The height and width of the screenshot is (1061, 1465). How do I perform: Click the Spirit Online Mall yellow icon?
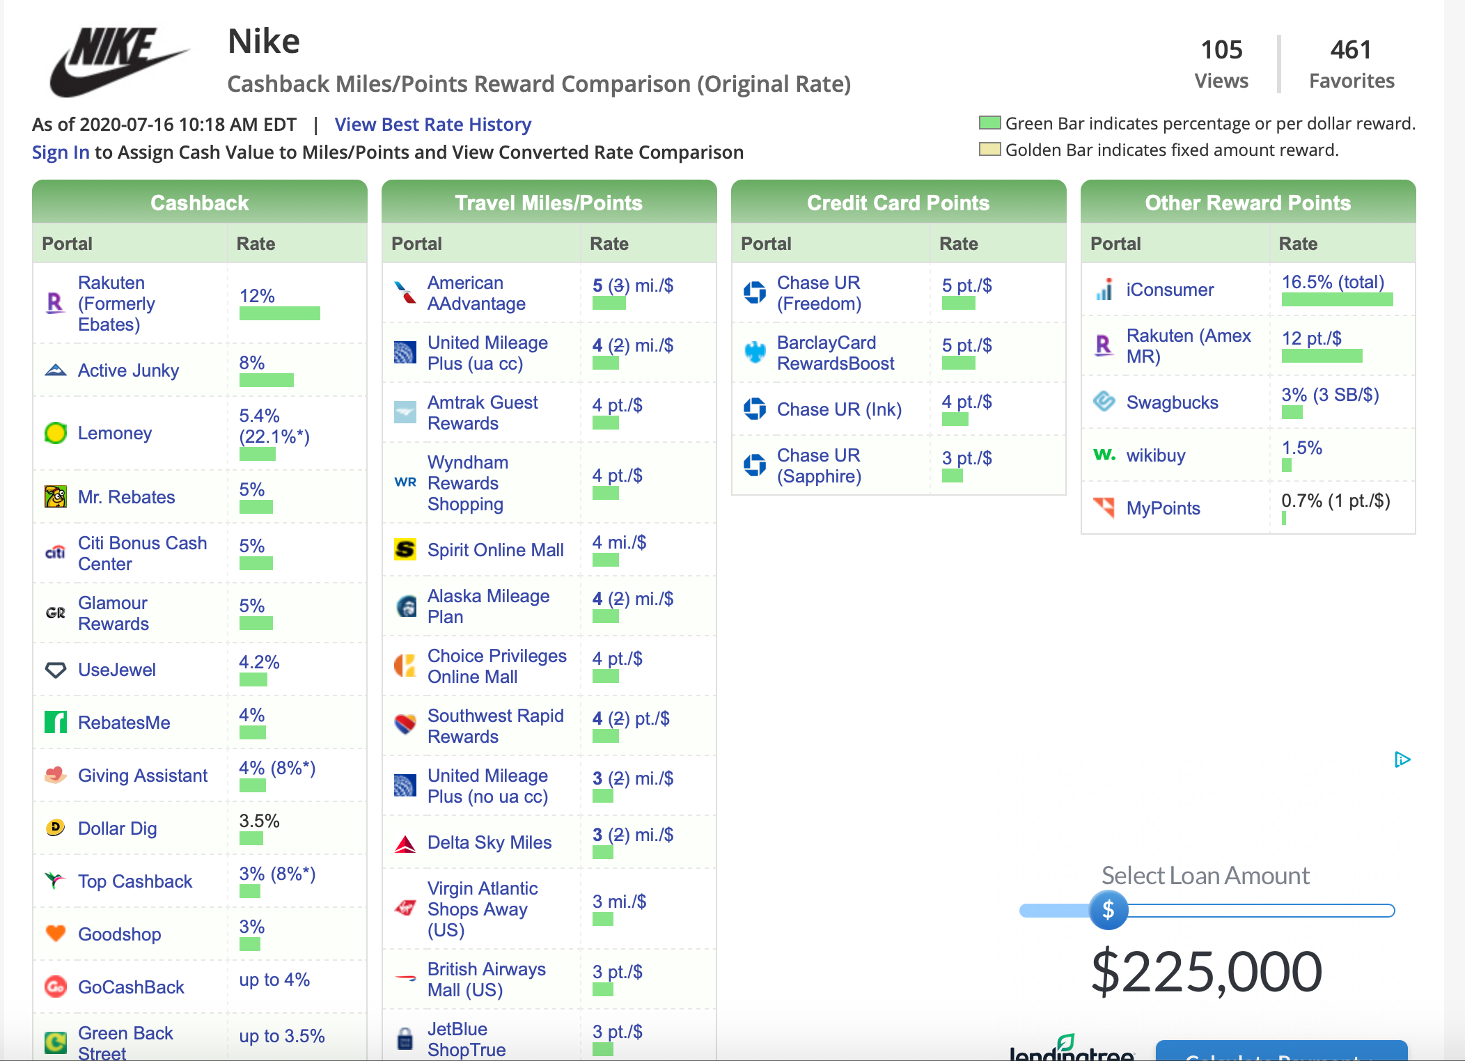(405, 550)
